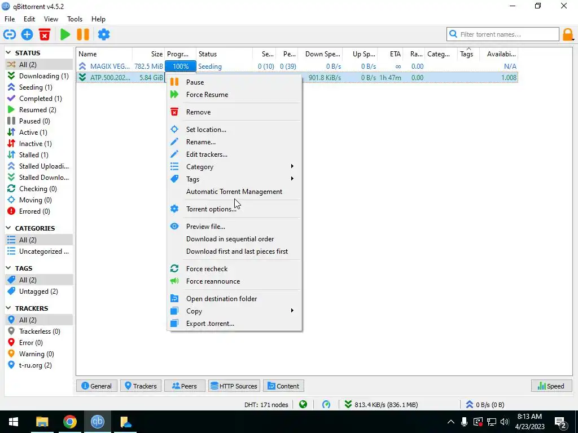
Task: Switch to the Trackers tab
Action: click(x=141, y=386)
